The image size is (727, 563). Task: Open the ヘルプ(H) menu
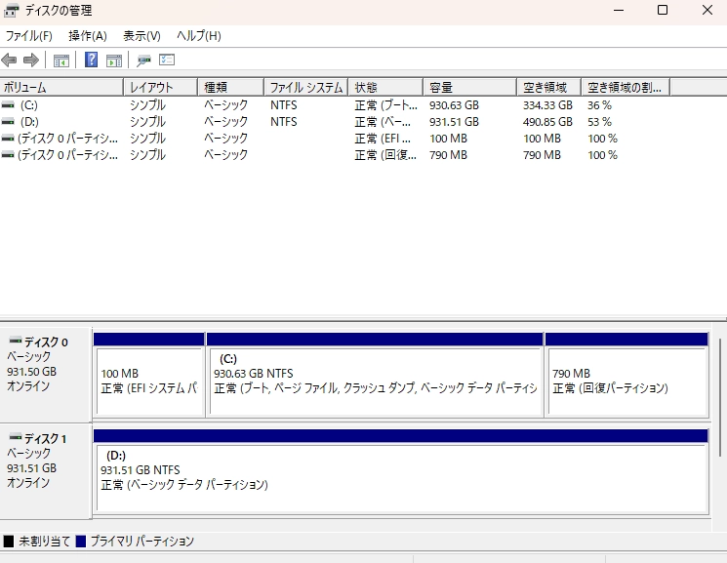click(198, 36)
